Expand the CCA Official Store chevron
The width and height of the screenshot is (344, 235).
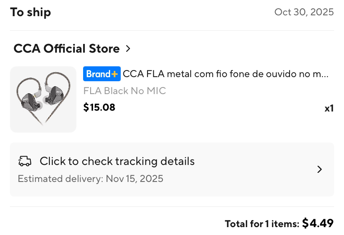(128, 48)
